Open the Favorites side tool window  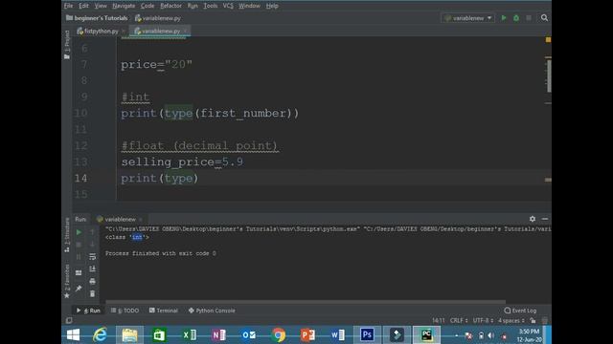point(67,281)
